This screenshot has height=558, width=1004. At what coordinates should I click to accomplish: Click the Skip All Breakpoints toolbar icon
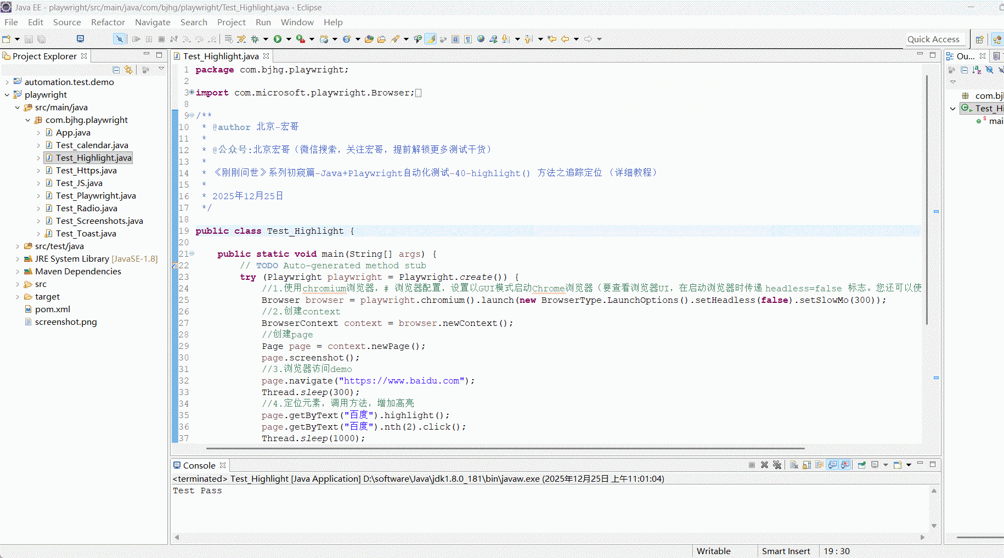119,39
